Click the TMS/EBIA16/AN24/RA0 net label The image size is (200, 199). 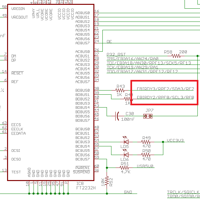(132, 59)
